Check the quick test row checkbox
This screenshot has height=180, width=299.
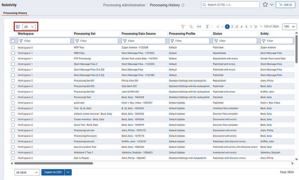13,103
